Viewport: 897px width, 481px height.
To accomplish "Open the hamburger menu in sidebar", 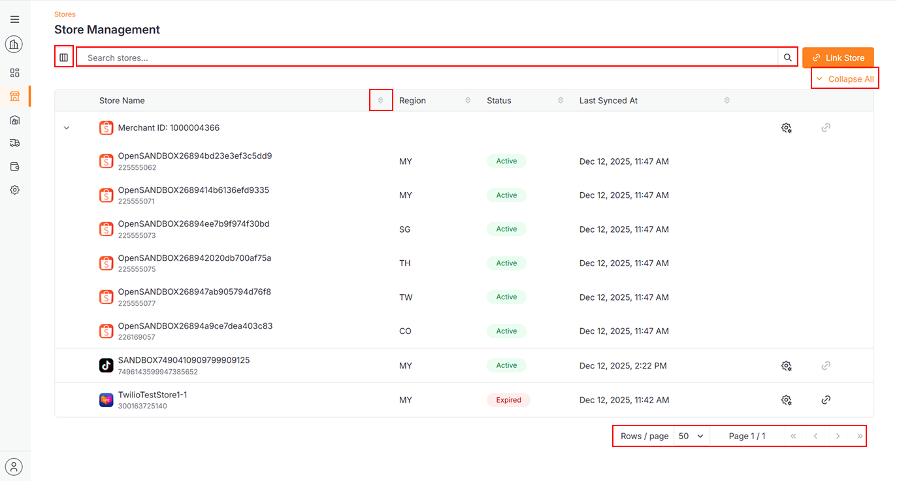I will click(14, 20).
